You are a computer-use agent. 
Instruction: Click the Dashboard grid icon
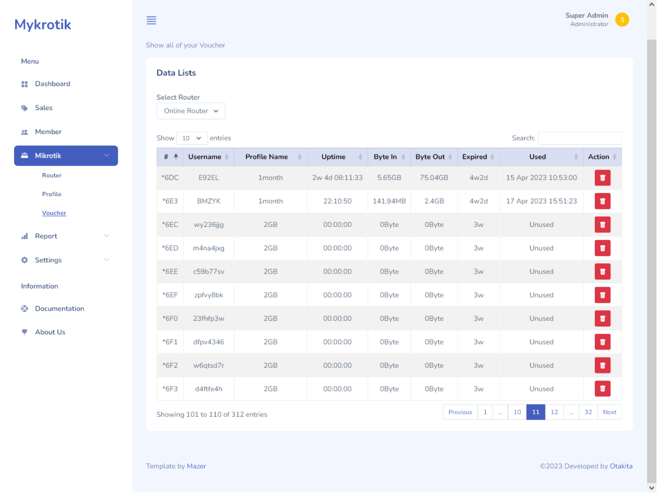point(25,84)
